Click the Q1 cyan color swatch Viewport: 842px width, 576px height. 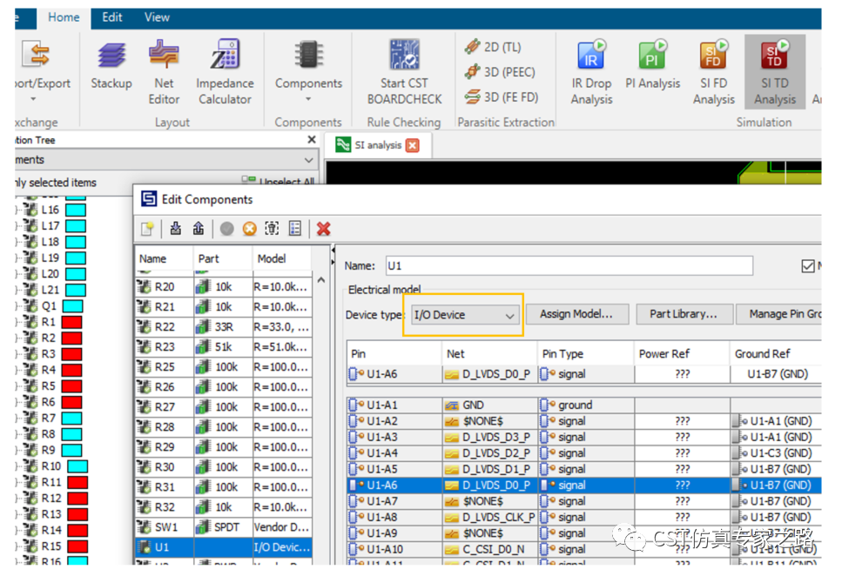[72, 306]
